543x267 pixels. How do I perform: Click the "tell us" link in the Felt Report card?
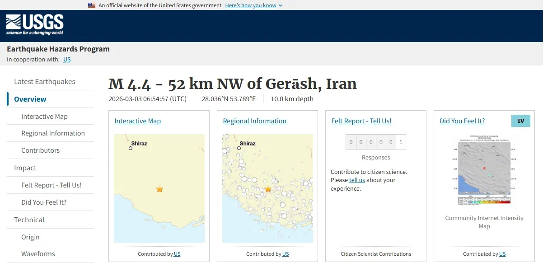357,179
